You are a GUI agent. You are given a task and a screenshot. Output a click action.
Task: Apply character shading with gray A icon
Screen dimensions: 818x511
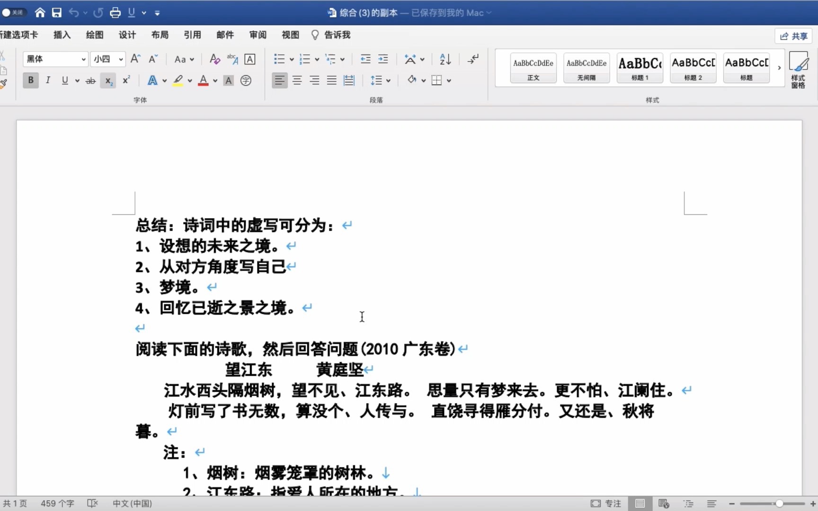[229, 80]
